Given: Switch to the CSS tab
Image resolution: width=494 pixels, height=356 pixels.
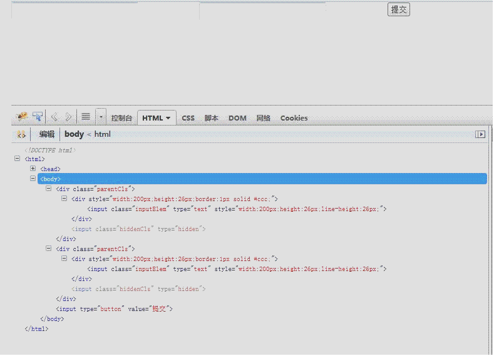Looking at the screenshot, I should [x=188, y=118].
